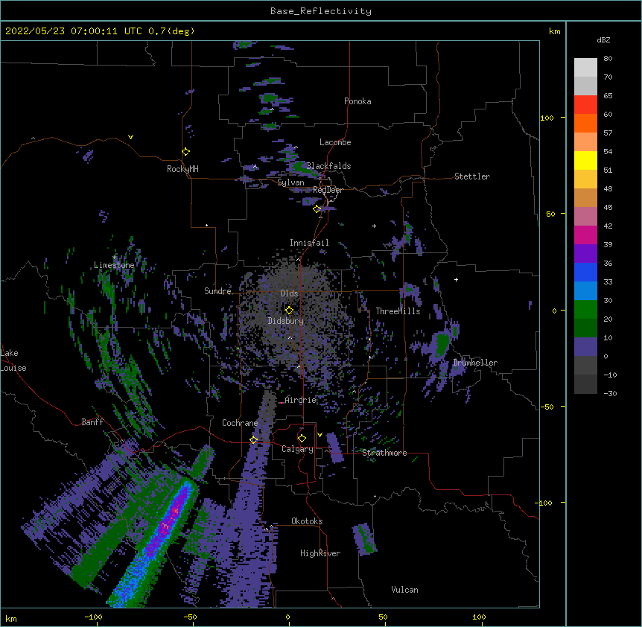Click the RedDeer city label
The image size is (642, 627).
(328, 190)
